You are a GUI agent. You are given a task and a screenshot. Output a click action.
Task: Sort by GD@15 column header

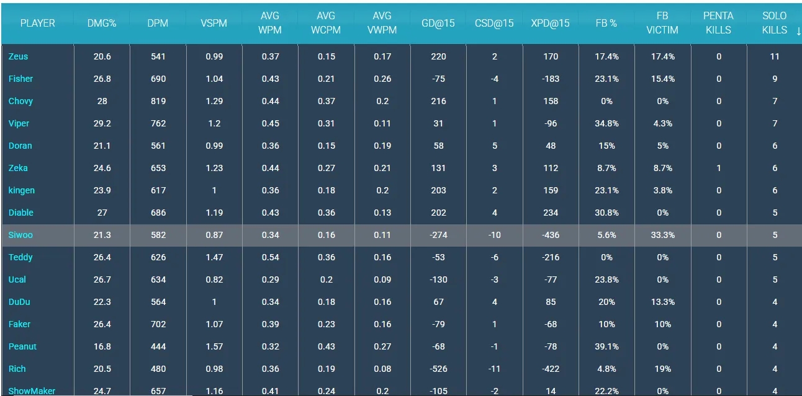point(438,23)
